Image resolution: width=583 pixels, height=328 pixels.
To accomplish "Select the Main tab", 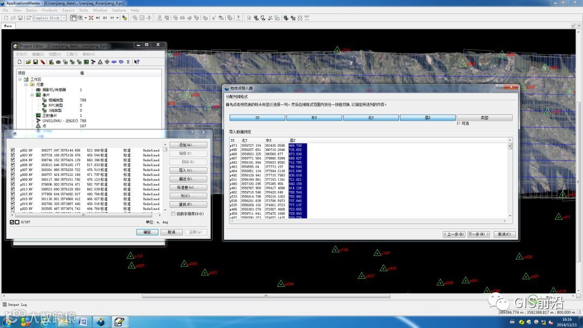I will pos(8,25).
